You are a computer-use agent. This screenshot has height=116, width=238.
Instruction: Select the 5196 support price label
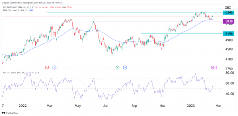(229, 34)
